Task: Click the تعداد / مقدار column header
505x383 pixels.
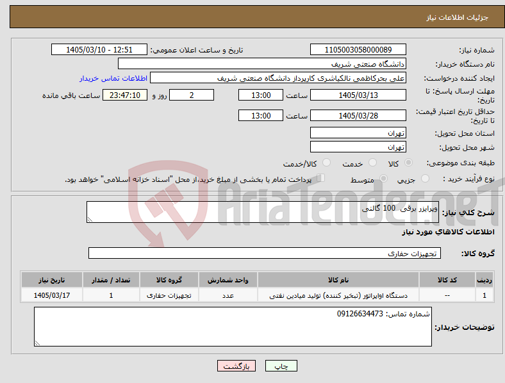Action: tap(111, 280)
